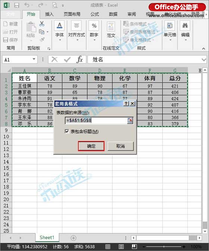Close the 套用表格式 dialog
209x251 pixels.
132,104
